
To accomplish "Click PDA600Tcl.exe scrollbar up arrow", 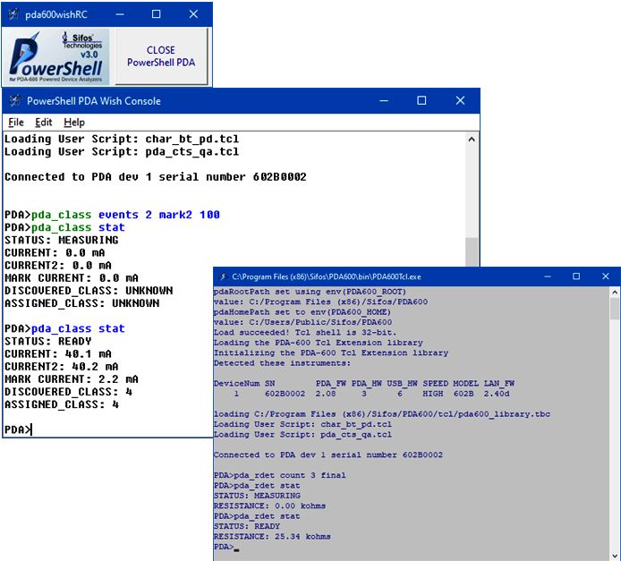I will [614, 293].
